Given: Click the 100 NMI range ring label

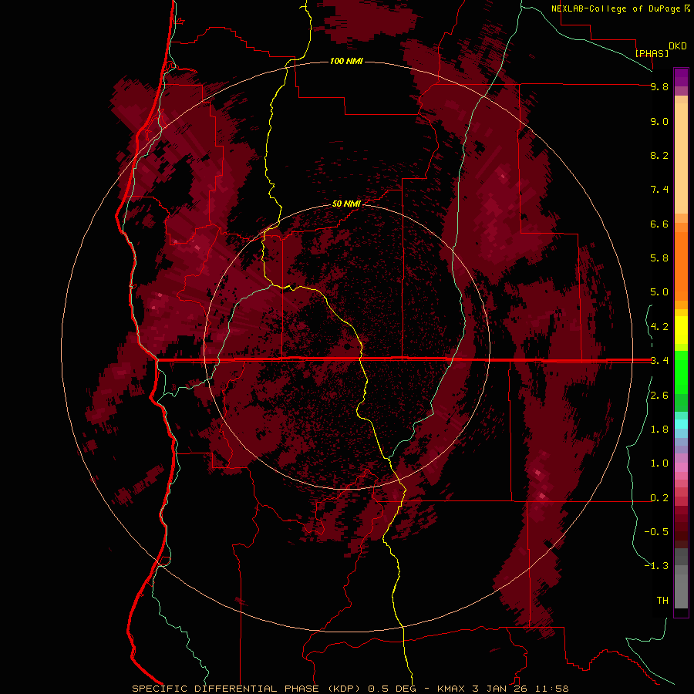Looking at the screenshot, I should coord(346,61).
